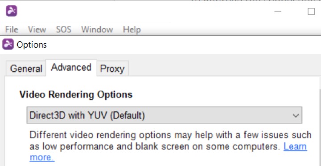
Task: Click the Video Rendering Options heading
Action: tap(76, 95)
